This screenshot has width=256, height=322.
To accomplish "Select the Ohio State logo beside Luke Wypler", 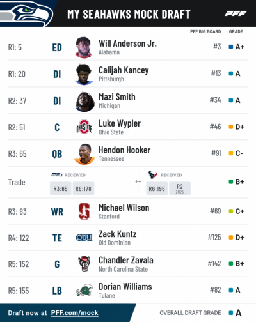I will pos(84,127).
